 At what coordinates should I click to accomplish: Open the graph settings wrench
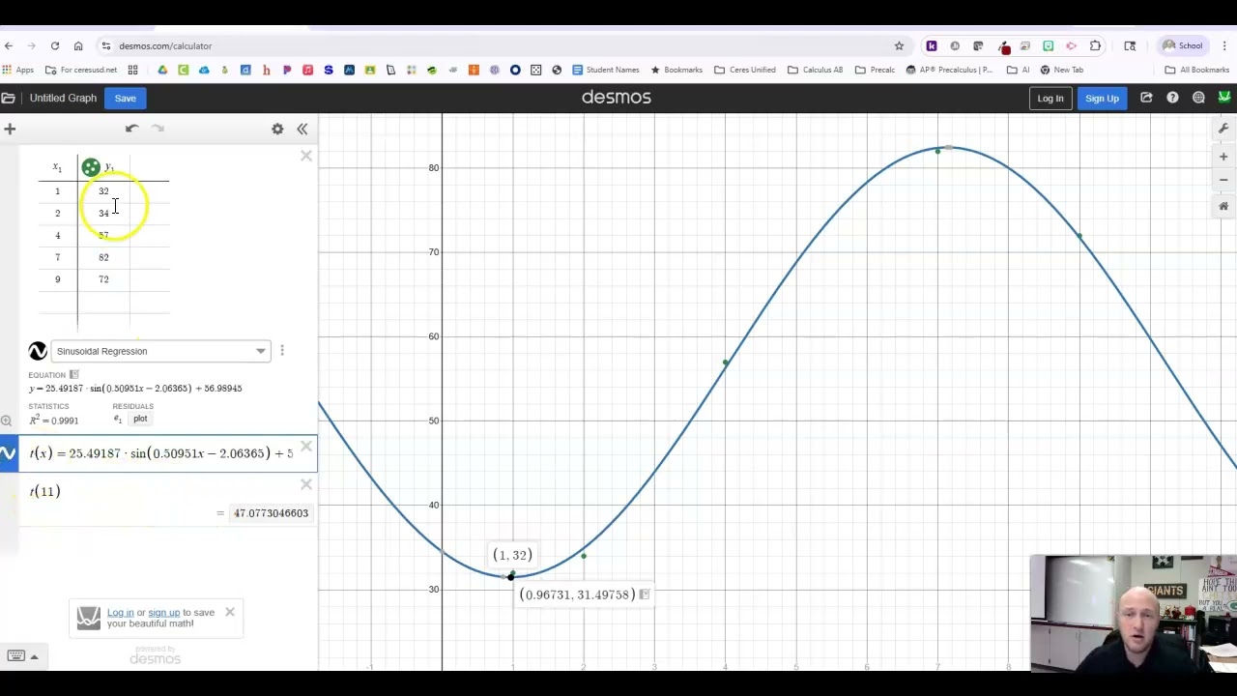pos(1223,129)
